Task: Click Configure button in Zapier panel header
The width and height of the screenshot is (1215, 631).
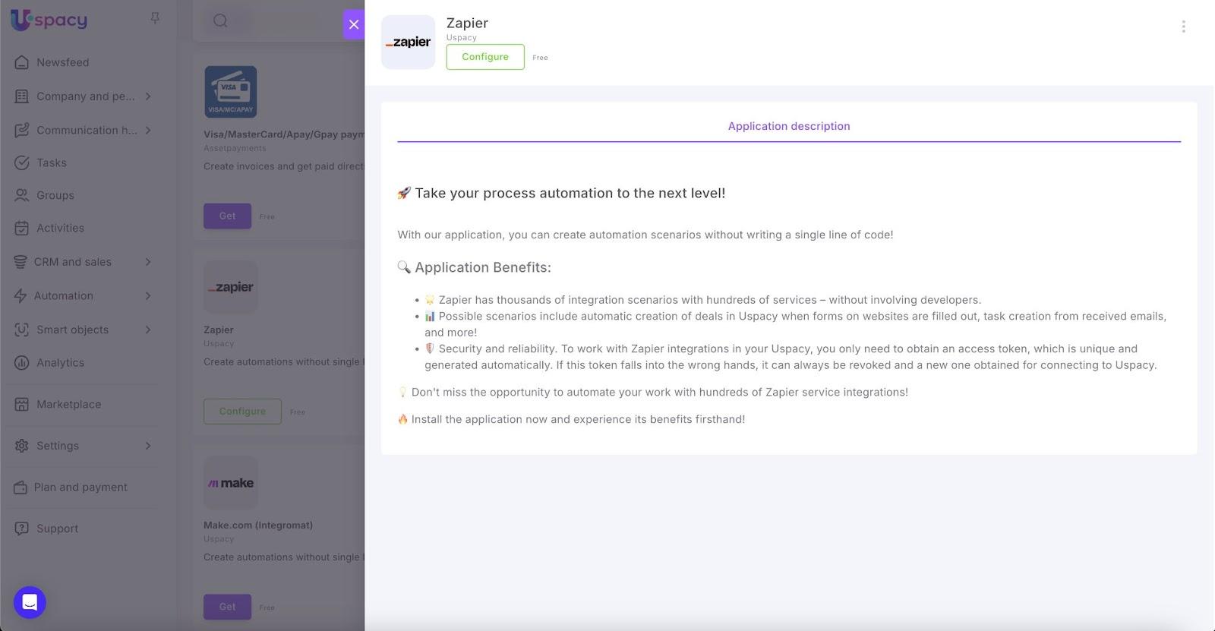Action: [485, 57]
